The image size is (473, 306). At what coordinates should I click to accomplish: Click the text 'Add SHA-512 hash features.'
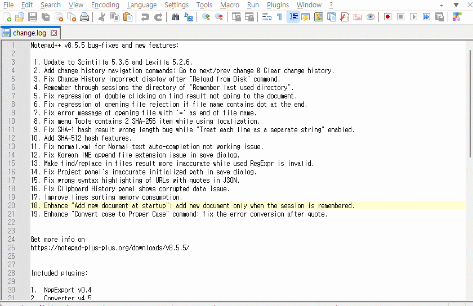click(88, 138)
